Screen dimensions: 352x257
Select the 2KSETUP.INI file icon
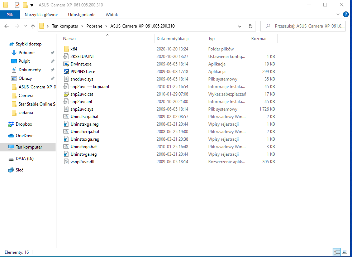pyautogui.click(x=66, y=56)
